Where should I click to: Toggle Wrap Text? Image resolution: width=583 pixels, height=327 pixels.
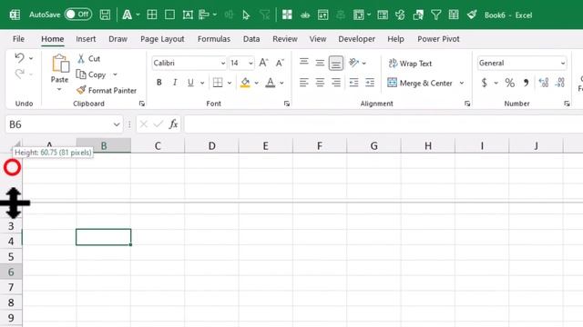[x=410, y=64]
